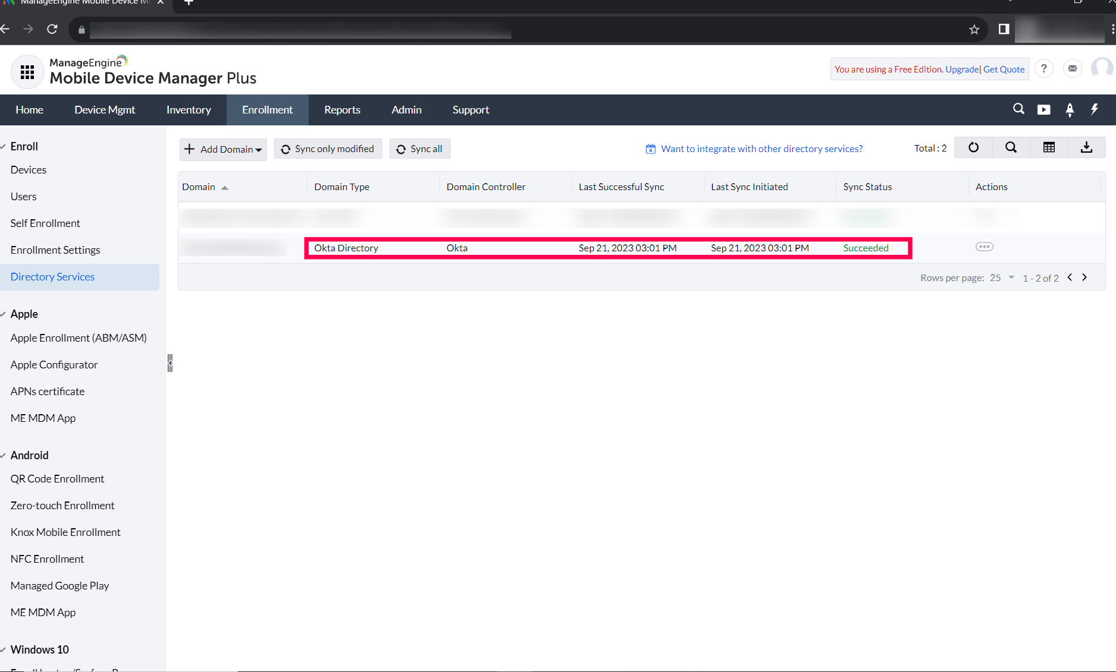Click the Okta Directory domain type cell
Image resolution: width=1116 pixels, height=672 pixels.
[x=346, y=248]
